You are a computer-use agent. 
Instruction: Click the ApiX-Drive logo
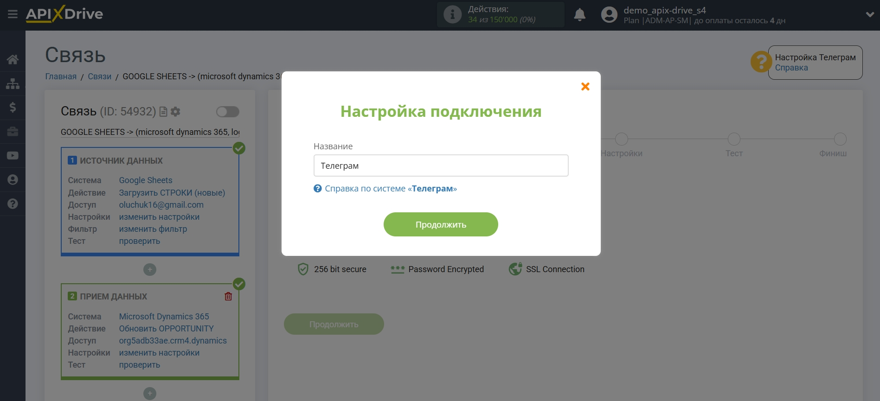tap(64, 14)
